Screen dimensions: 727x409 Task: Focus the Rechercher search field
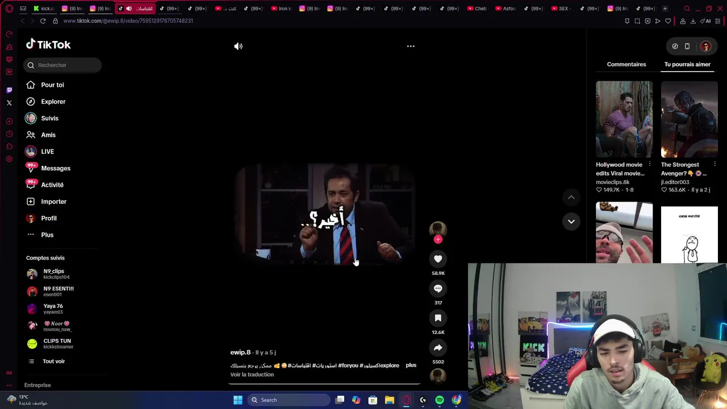point(62,65)
